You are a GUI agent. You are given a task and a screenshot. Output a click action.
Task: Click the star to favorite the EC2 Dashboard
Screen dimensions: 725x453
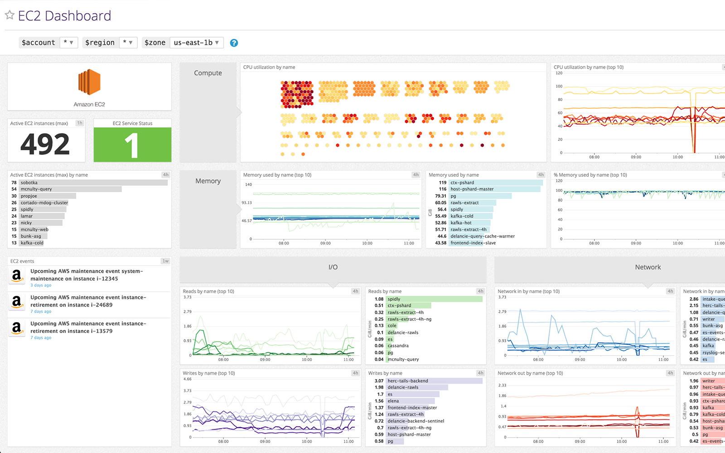point(10,15)
